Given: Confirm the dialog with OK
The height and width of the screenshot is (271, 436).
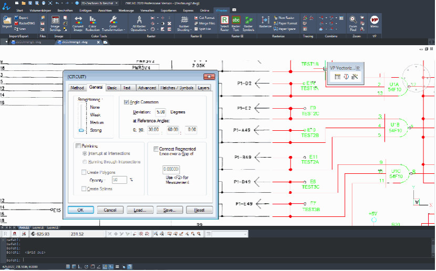Looking at the screenshot, I should [x=81, y=210].
